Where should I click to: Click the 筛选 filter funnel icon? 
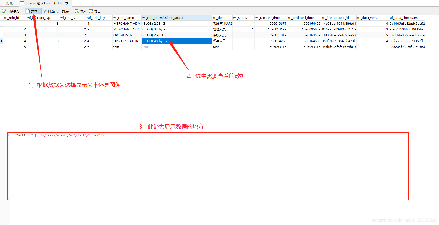coord(45,11)
